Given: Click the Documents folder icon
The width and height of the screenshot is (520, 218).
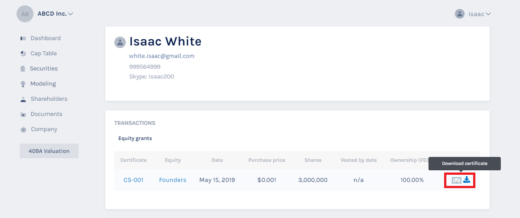Looking at the screenshot, I should [x=23, y=114].
